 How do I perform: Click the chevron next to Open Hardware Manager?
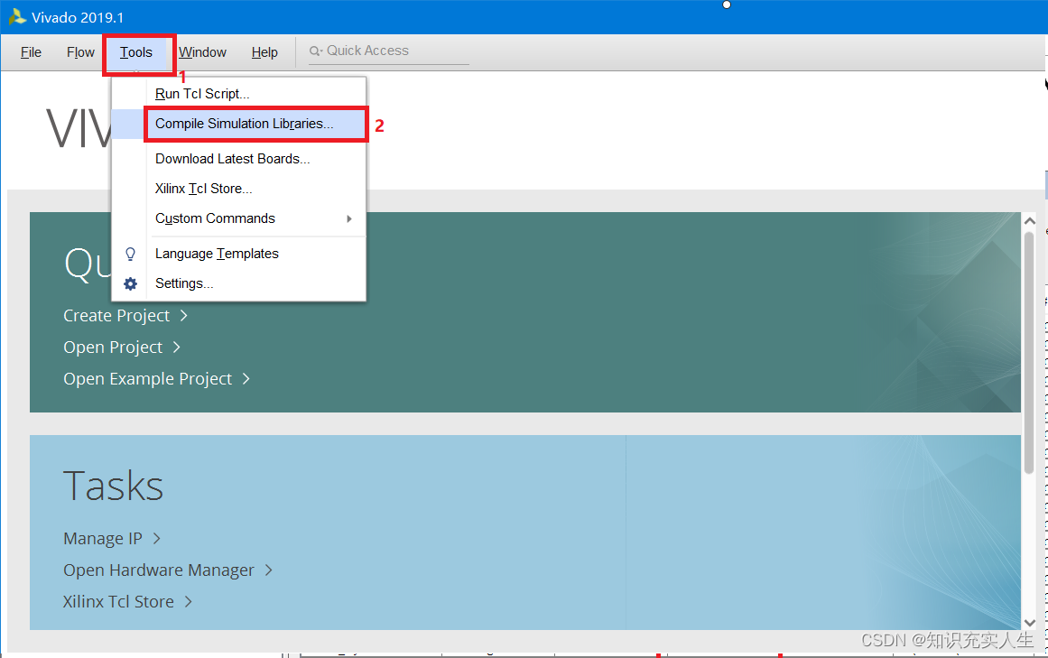(269, 570)
